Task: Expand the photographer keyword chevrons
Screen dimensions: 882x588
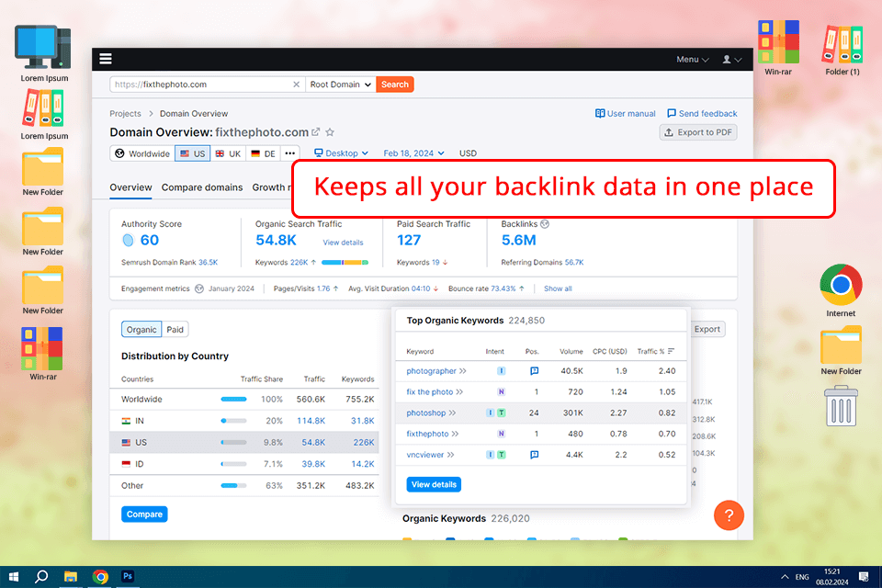Action: (463, 371)
